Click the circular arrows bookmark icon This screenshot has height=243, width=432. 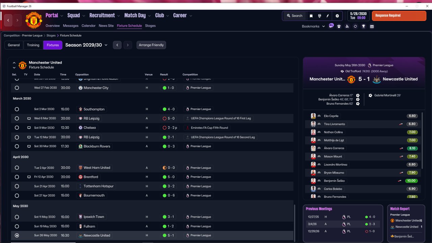point(355,26)
